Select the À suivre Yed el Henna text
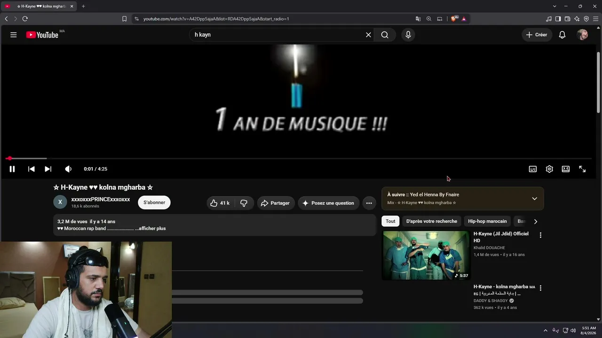 pyautogui.click(x=423, y=194)
